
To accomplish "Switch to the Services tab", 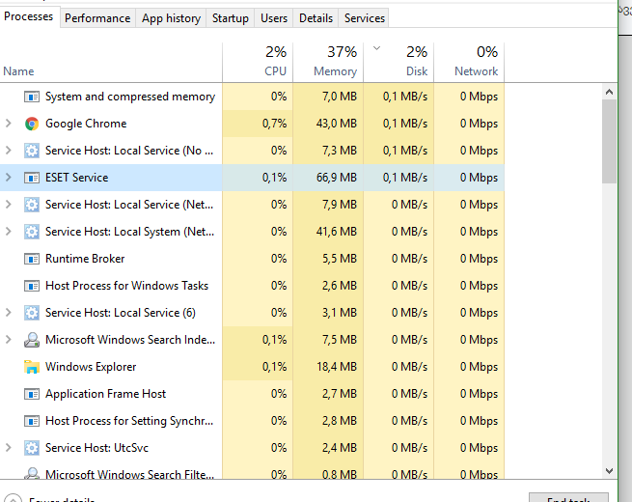I will [365, 18].
